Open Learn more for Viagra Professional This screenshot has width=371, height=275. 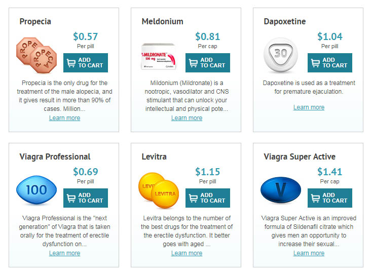pos(64,253)
